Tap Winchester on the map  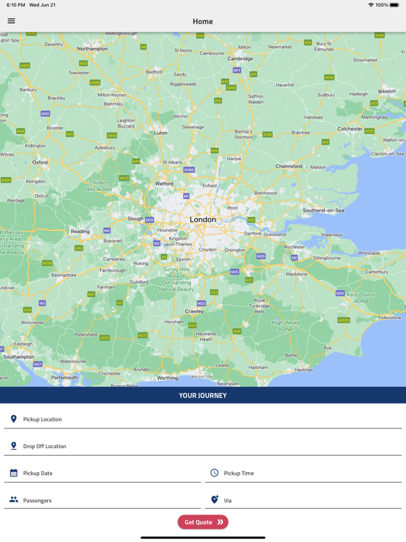pyautogui.click(x=32, y=323)
